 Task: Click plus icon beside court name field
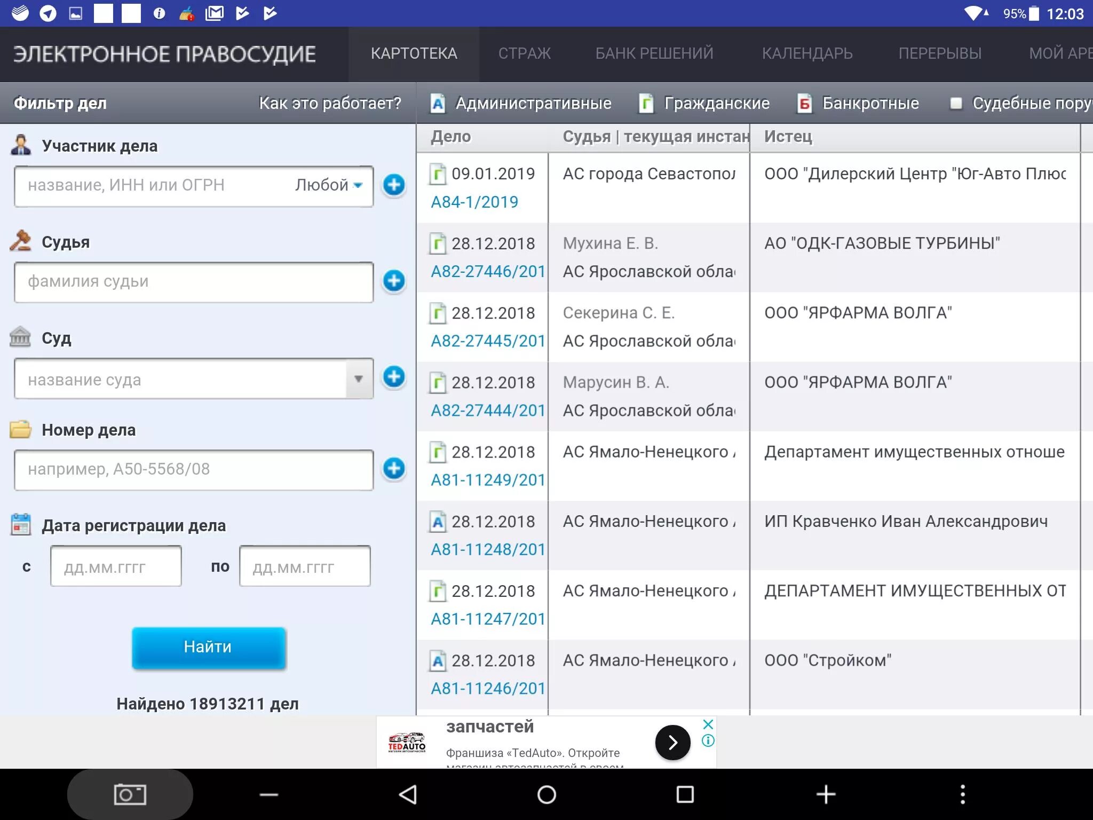pos(394,377)
